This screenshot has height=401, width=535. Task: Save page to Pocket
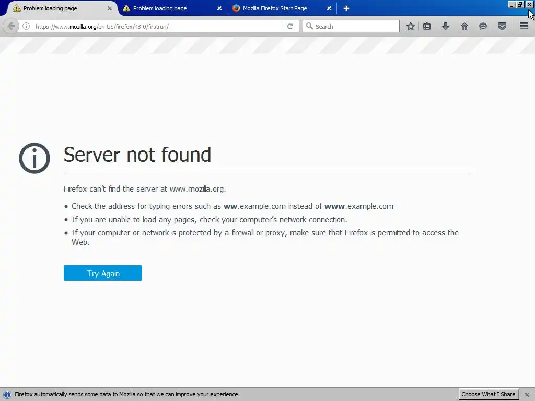502,26
